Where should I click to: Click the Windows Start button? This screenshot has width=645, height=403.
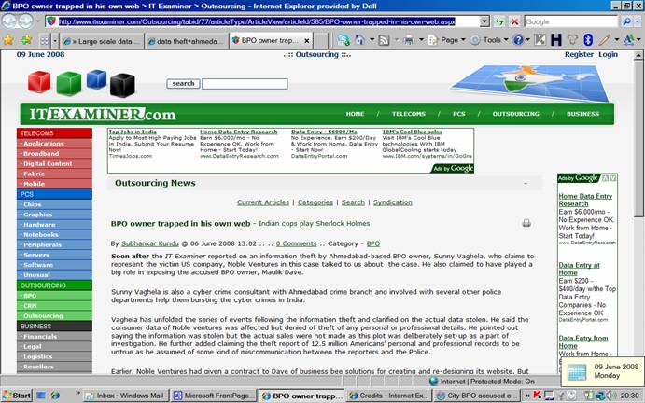[17, 396]
